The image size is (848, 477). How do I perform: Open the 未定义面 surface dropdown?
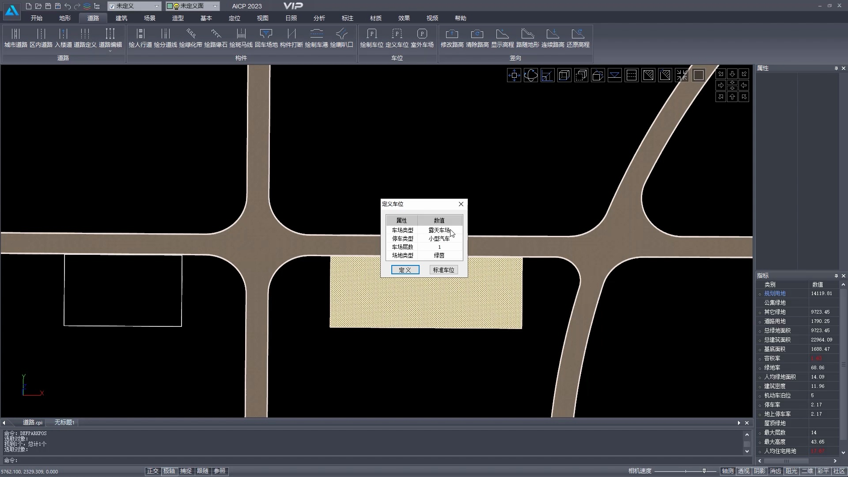click(x=215, y=6)
